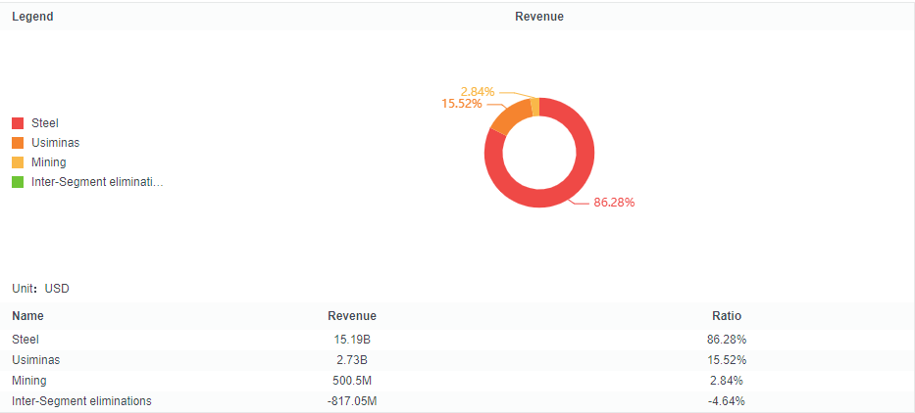Click the Revenue chart title

coord(539,17)
